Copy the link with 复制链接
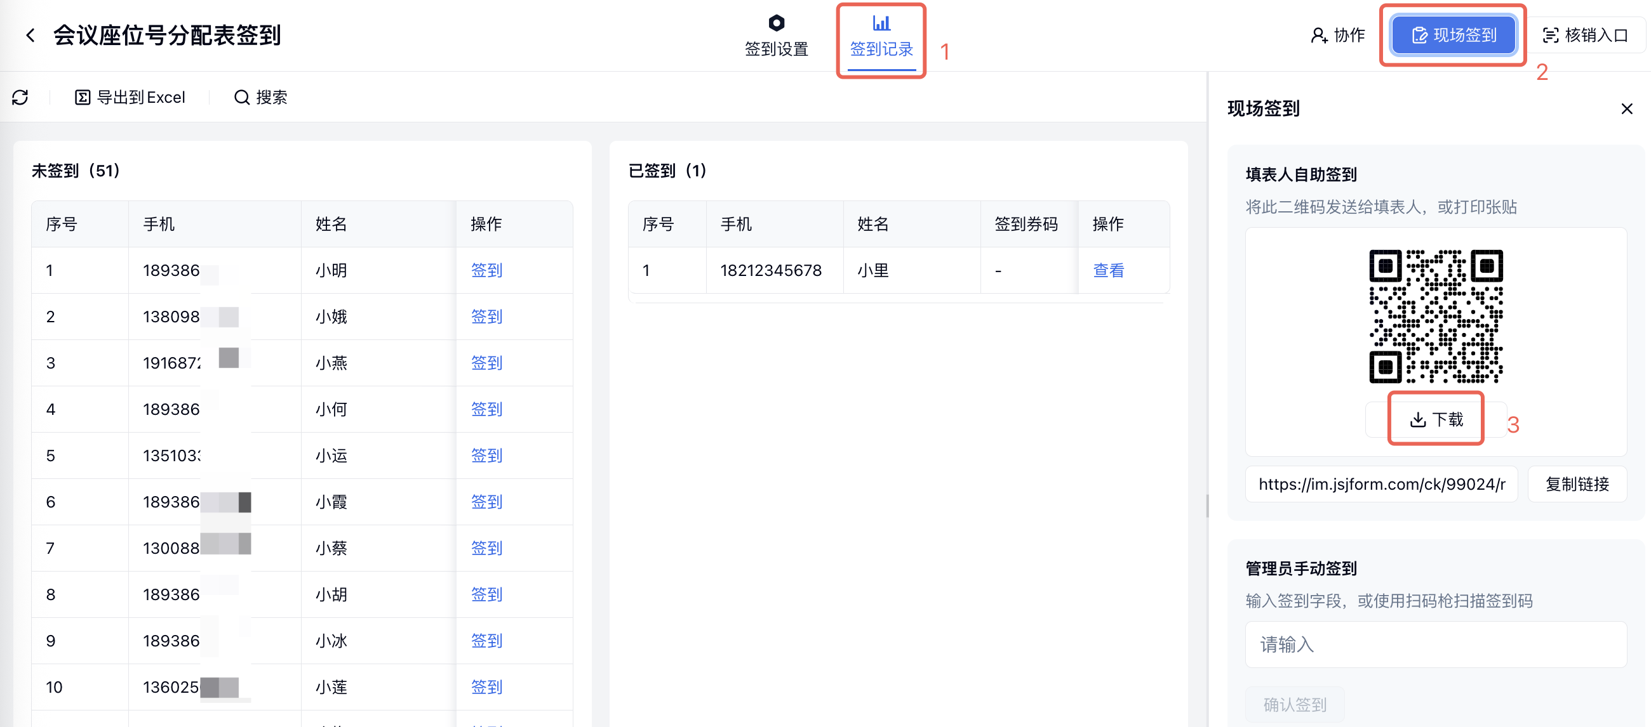This screenshot has height=727, width=1651. tap(1577, 484)
